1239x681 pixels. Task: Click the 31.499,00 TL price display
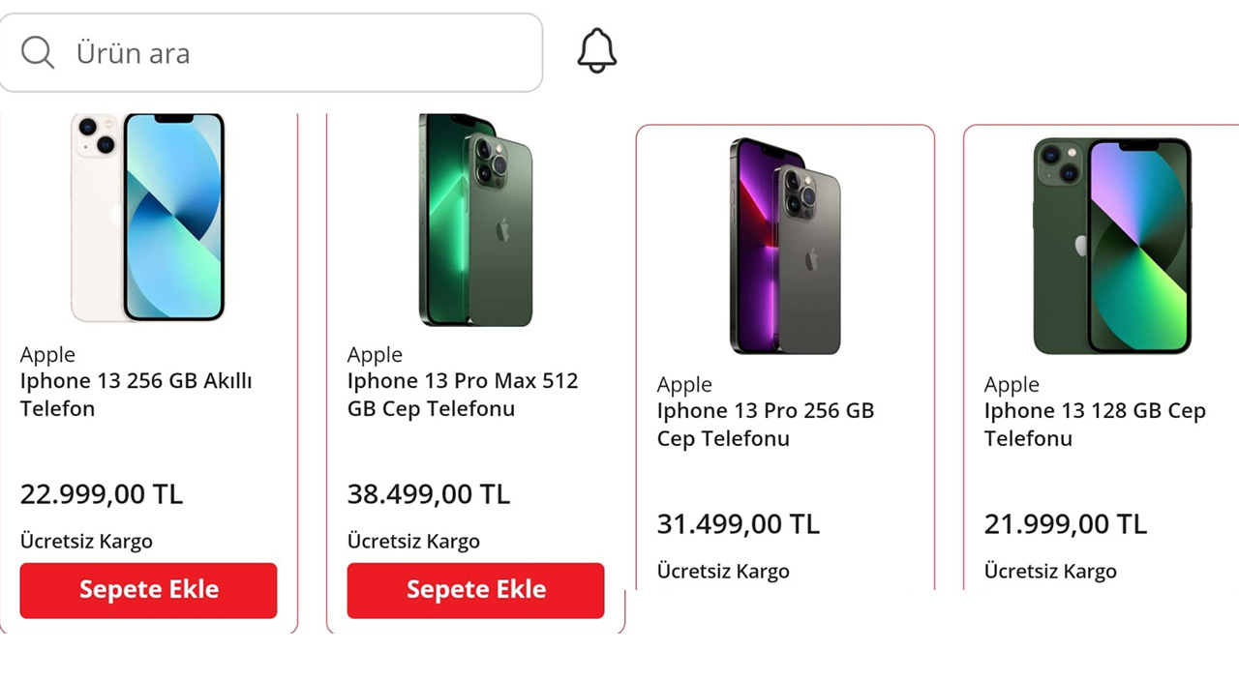click(738, 523)
